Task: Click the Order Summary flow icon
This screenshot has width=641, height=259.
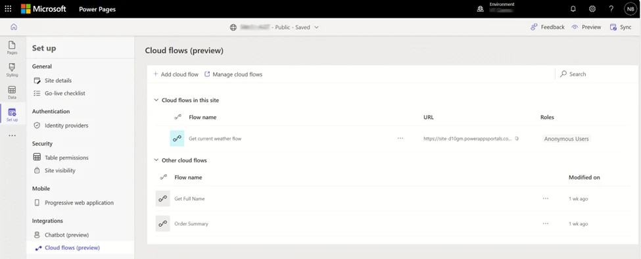Action: pos(162,224)
